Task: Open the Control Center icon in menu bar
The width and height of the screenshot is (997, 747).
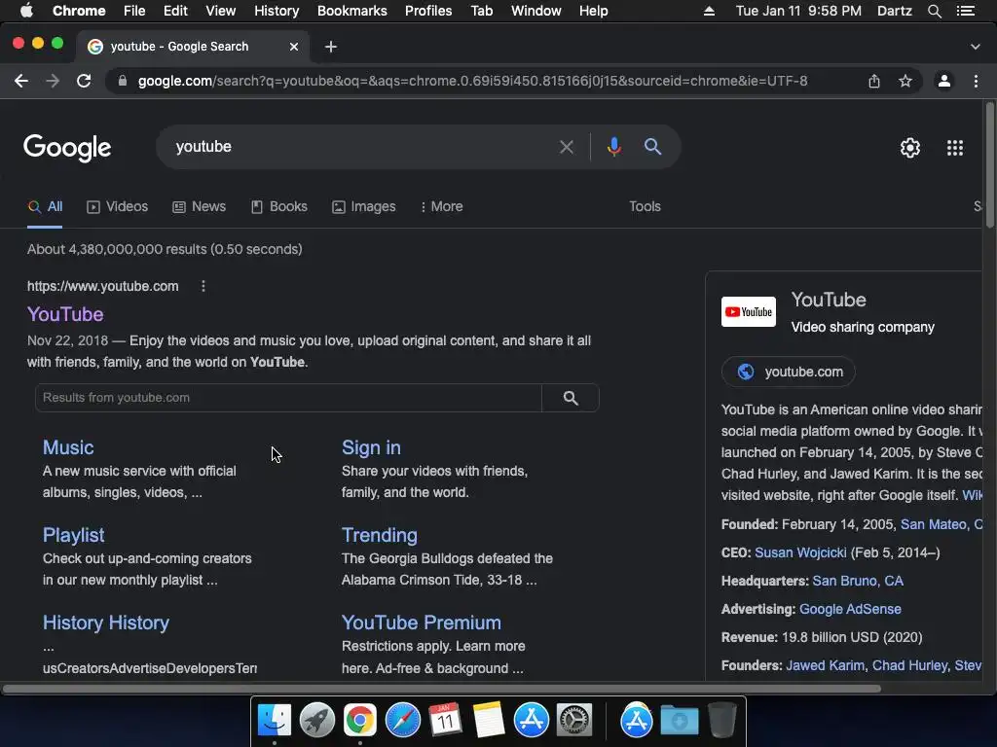Action: 966,11
